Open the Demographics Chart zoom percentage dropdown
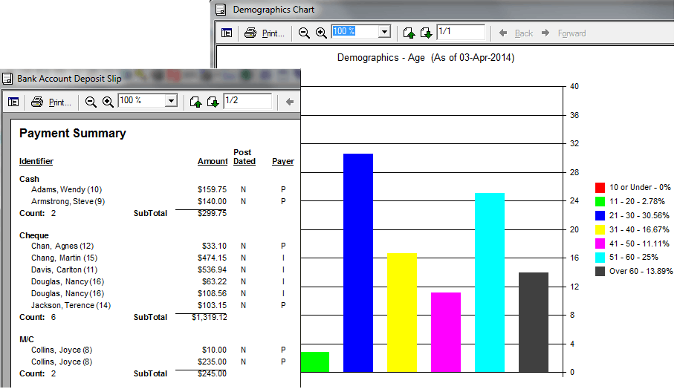 [384, 32]
